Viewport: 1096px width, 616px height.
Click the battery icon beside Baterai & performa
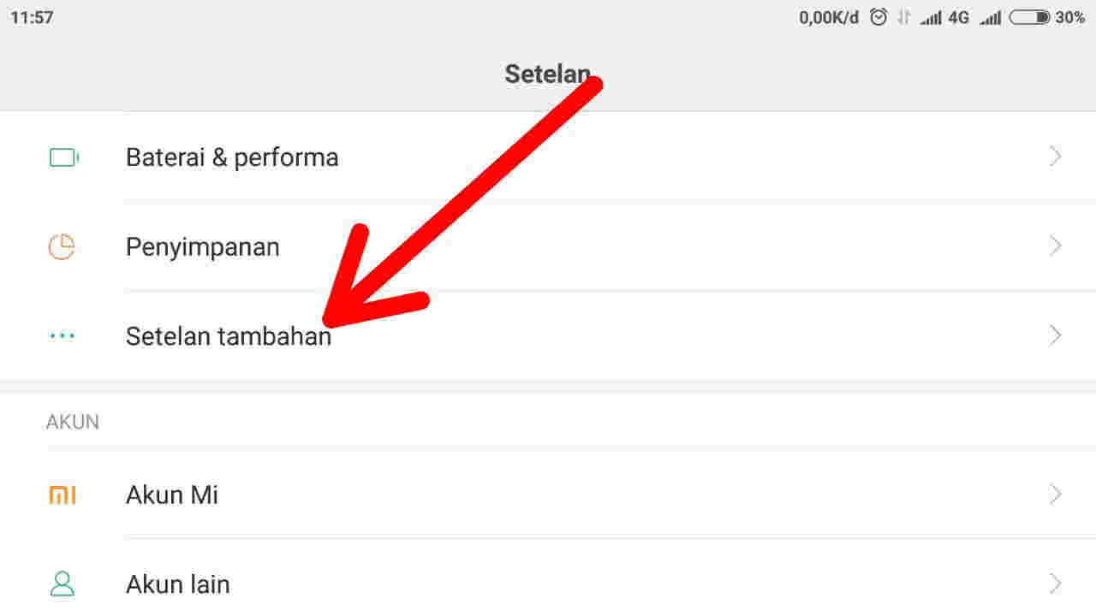(62, 157)
